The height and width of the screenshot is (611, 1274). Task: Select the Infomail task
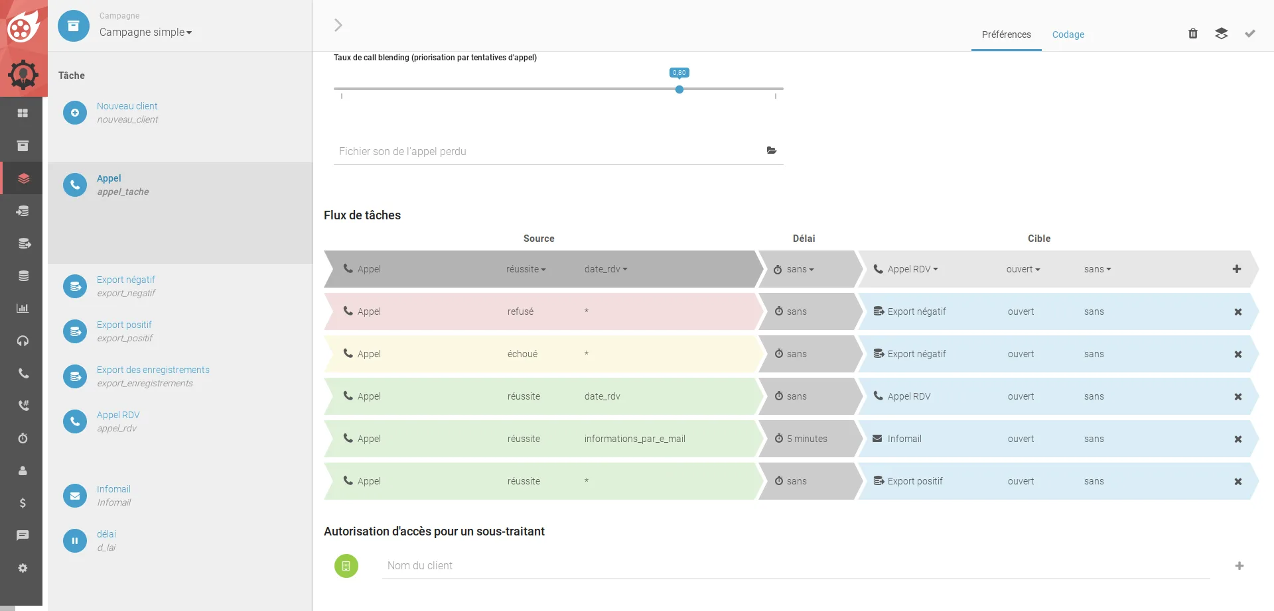pyautogui.click(x=180, y=496)
